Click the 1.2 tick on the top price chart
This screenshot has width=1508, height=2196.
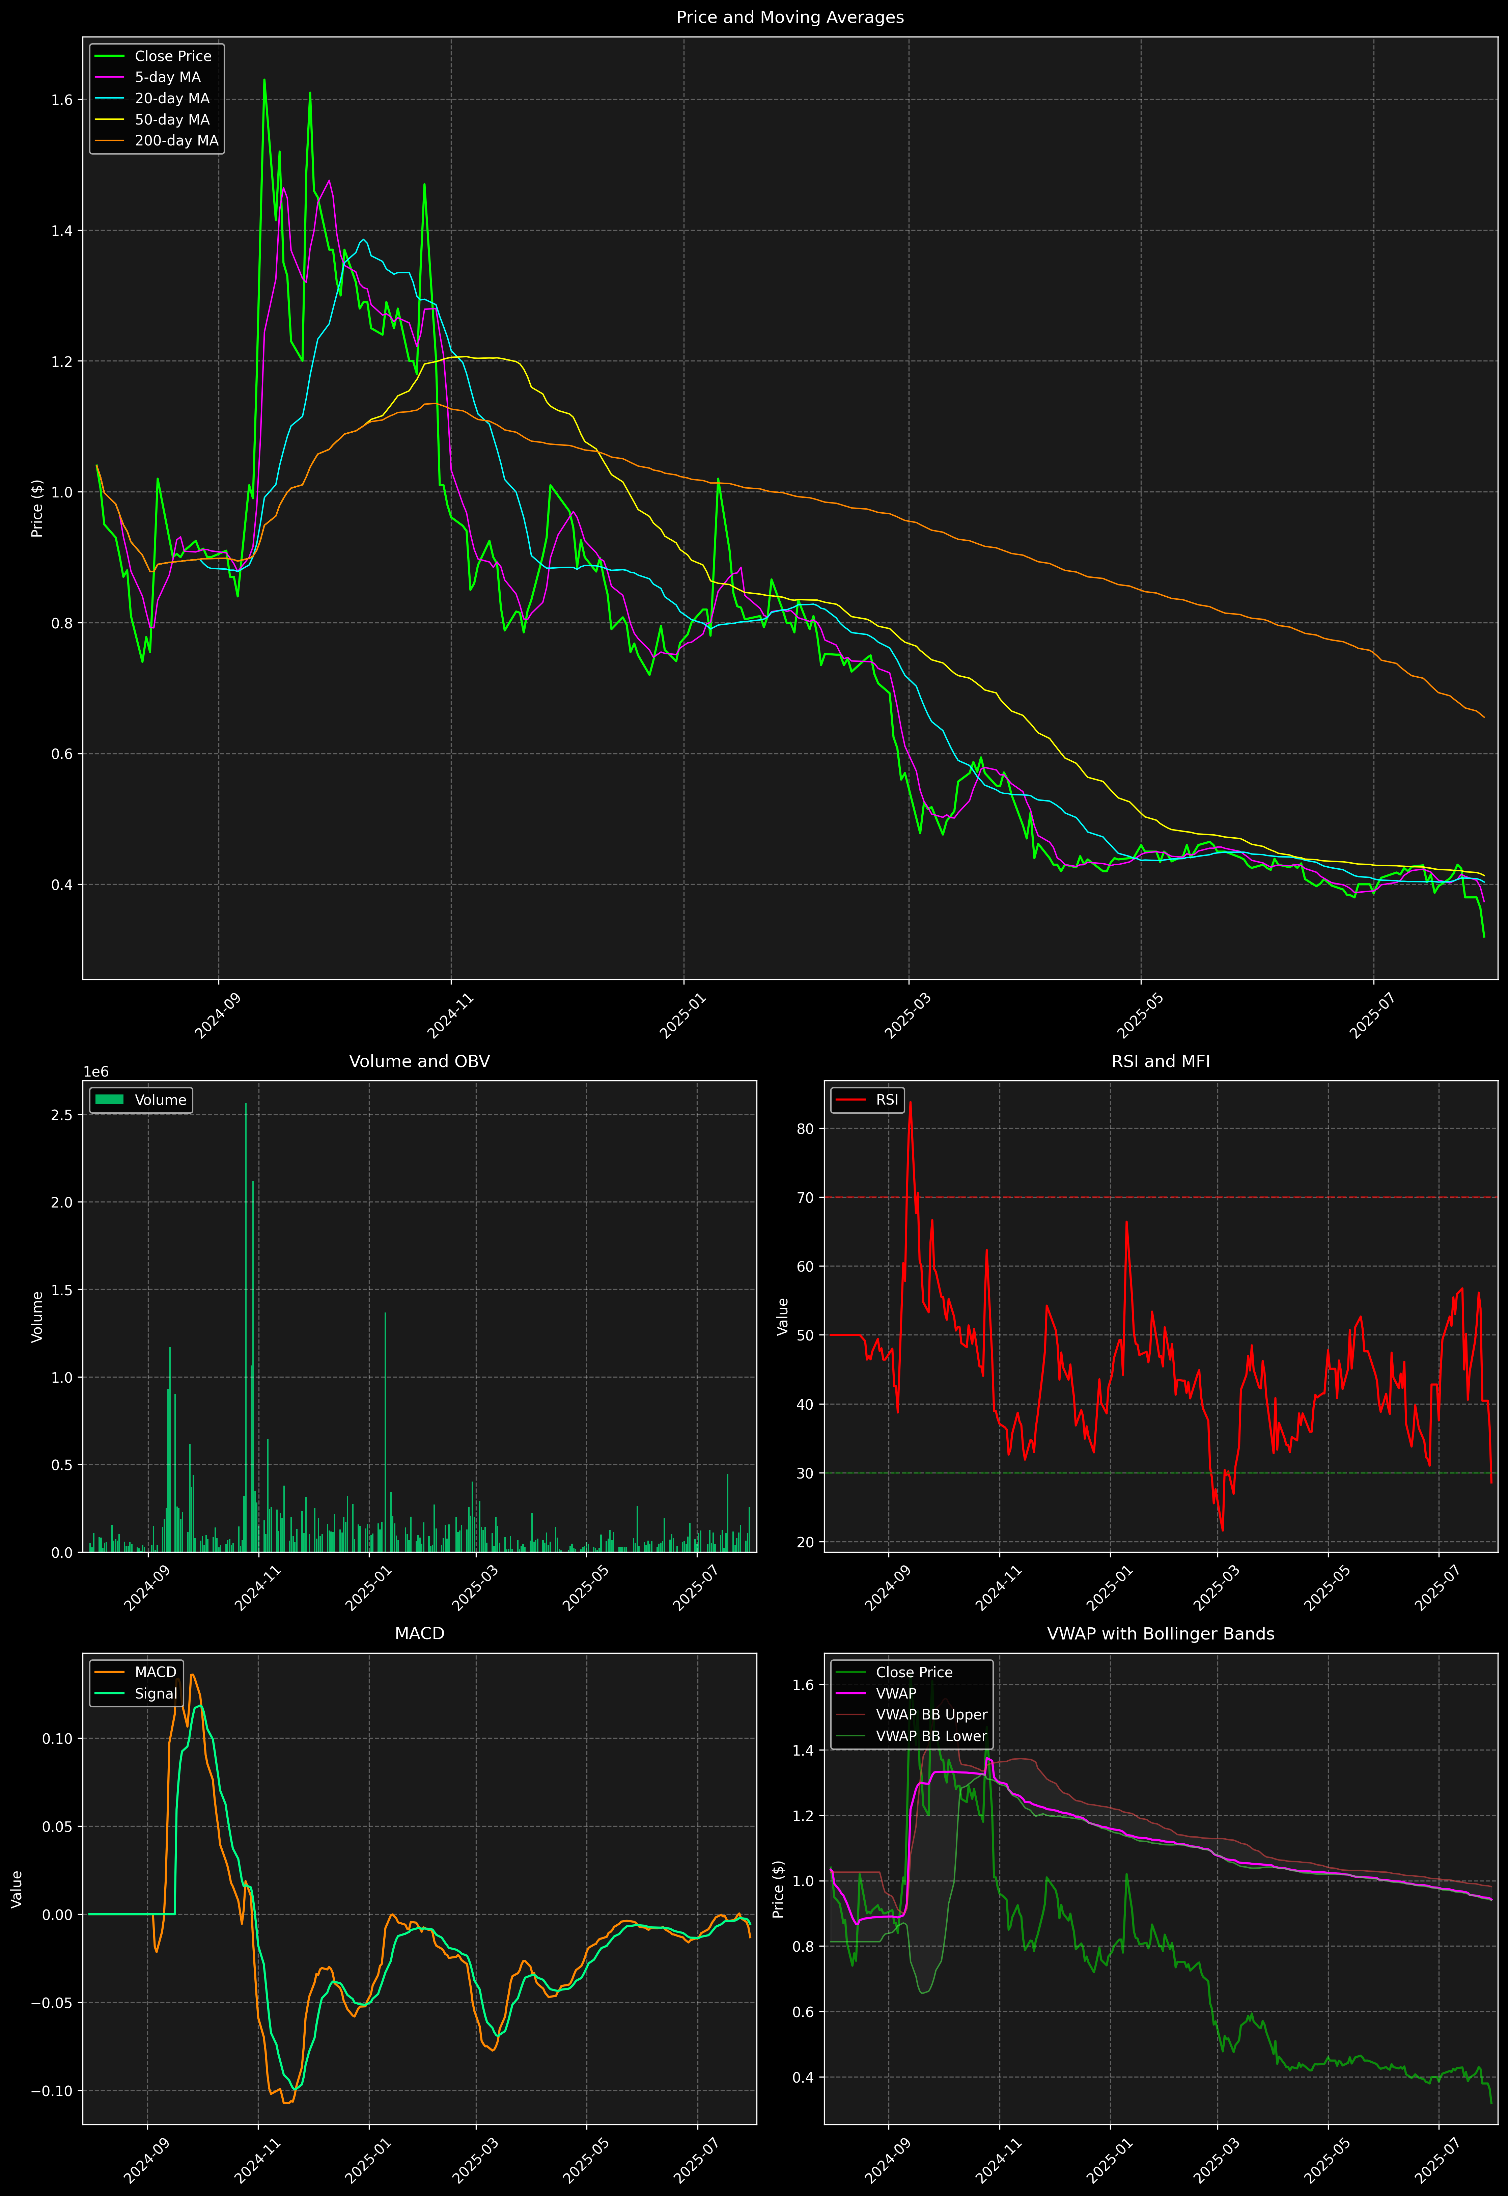point(62,361)
